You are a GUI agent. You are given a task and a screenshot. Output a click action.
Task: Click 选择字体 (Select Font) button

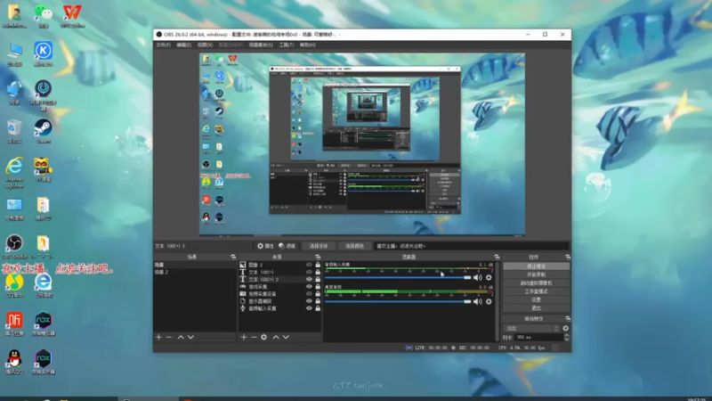coord(319,246)
